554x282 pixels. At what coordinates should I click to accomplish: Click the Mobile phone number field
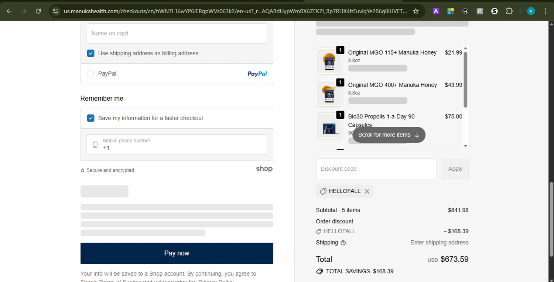click(177, 145)
